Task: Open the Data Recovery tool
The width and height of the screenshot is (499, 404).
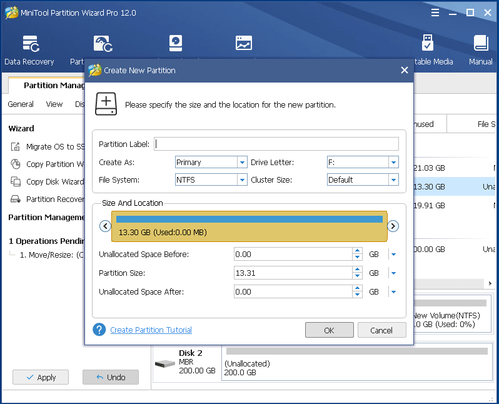Action: [29, 50]
